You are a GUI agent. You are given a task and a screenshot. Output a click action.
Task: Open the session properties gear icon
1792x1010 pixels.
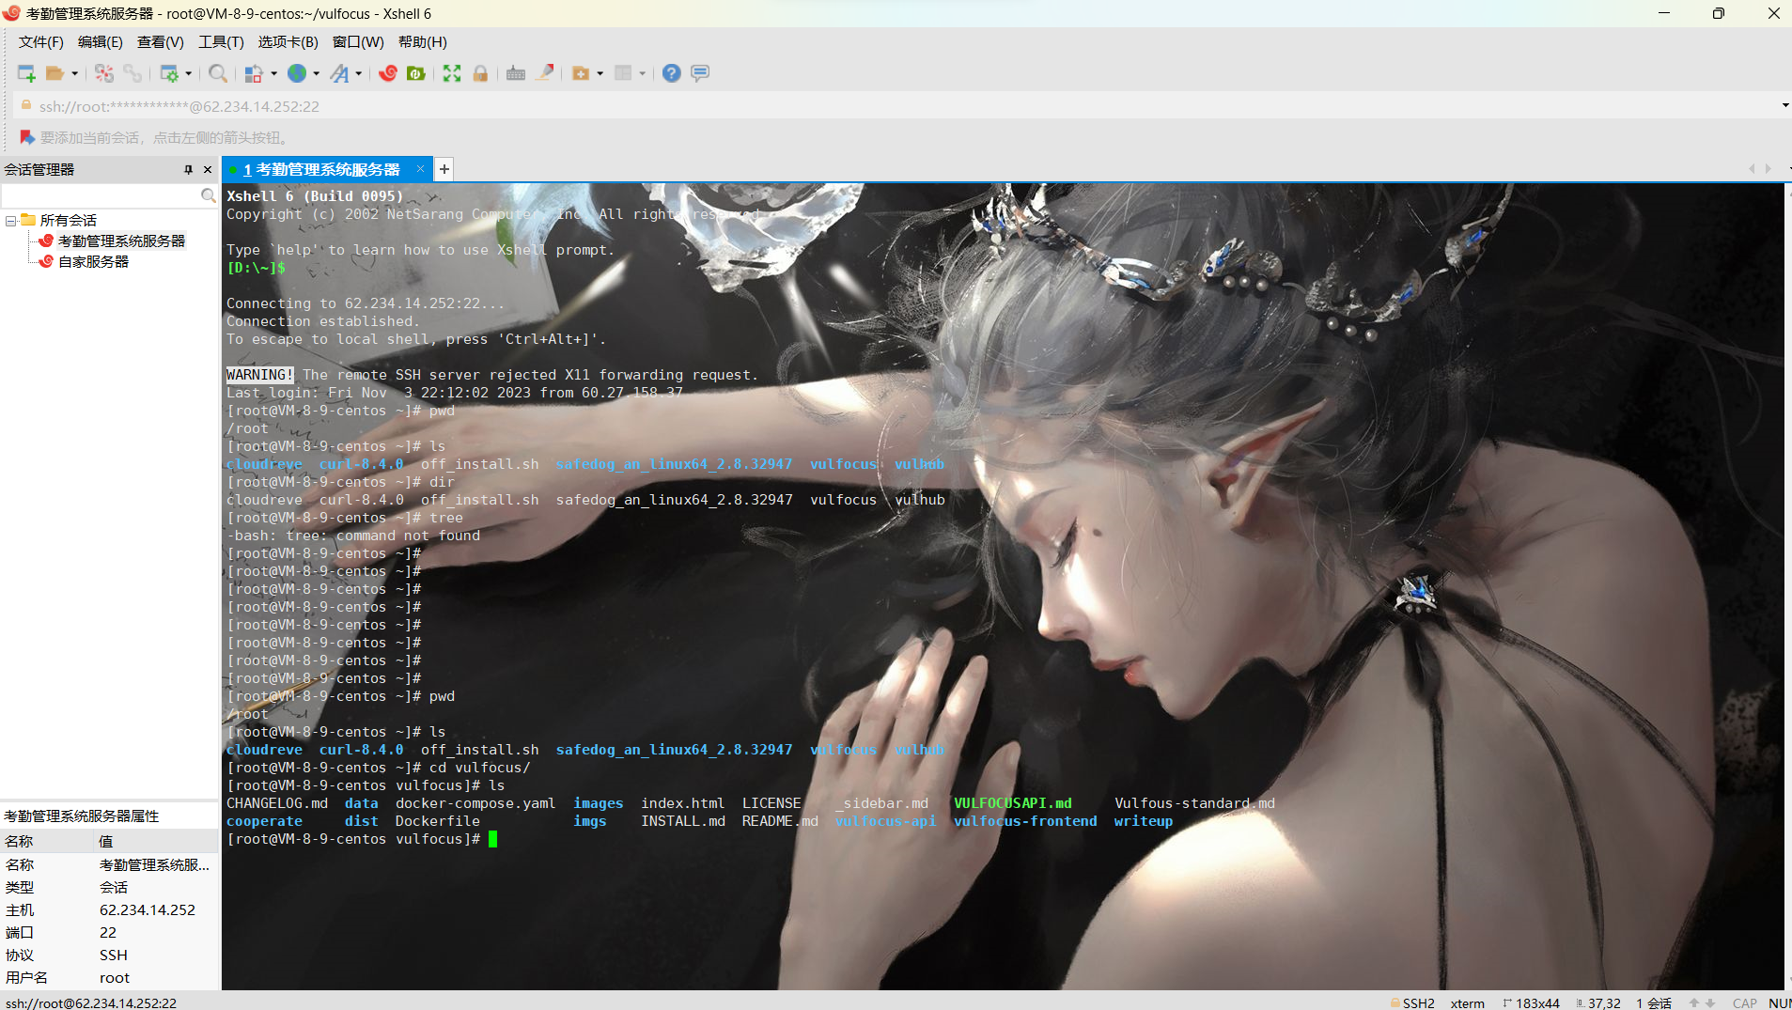pos(169,73)
